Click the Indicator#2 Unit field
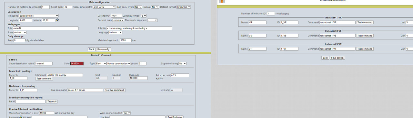The image size is (413, 118). pyautogui.click(x=409, y=36)
